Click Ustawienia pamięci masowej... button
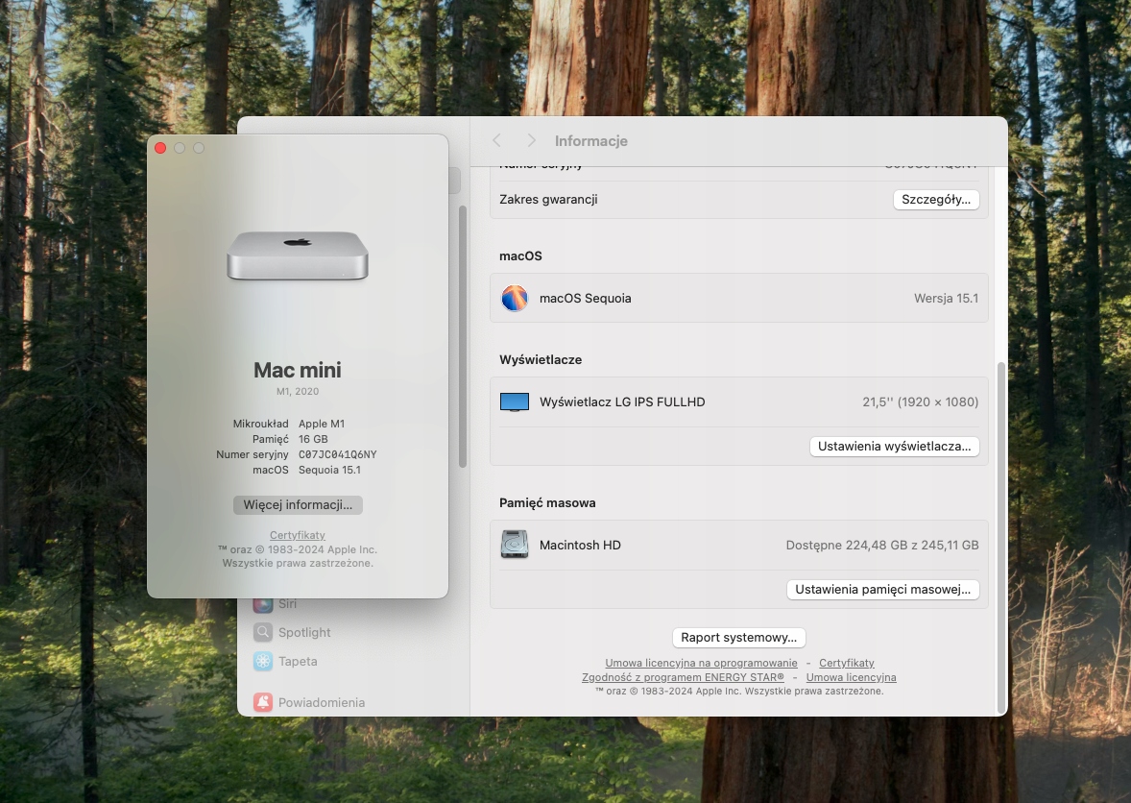 [x=882, y=590]
